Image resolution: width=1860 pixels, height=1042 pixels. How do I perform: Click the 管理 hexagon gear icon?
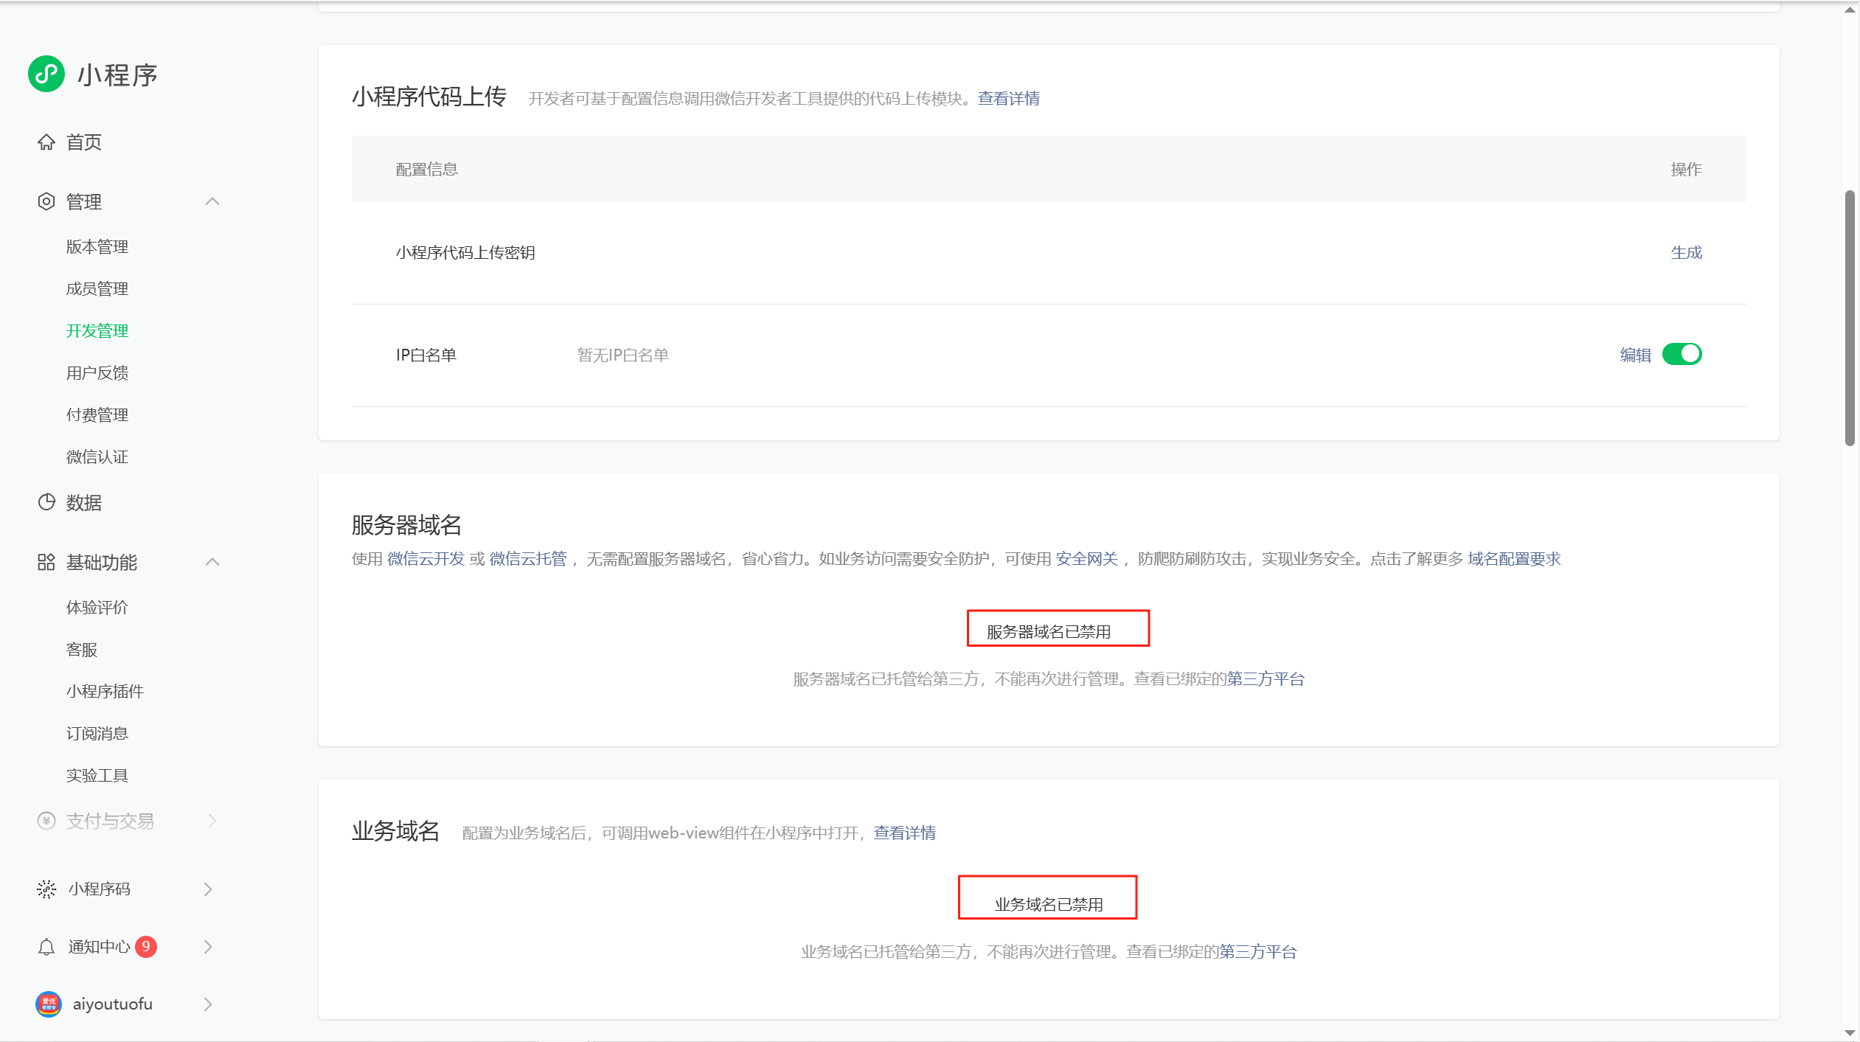pos(46,201)
